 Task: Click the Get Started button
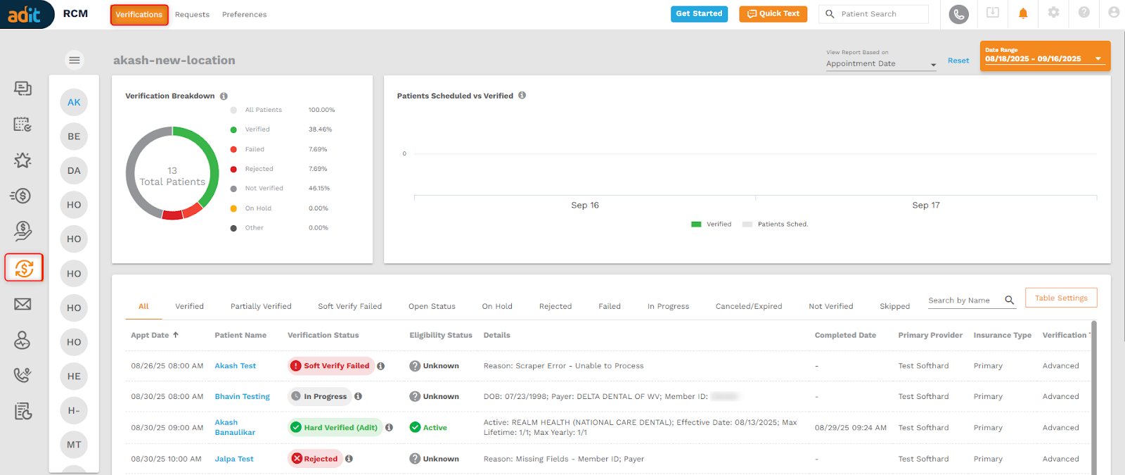pos(699,14)
